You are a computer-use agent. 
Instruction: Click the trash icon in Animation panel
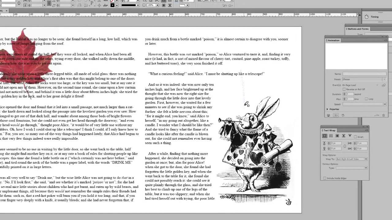tap(383, 115)
